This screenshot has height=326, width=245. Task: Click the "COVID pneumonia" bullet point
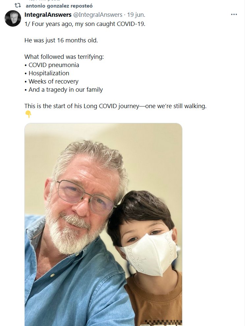(x=54, y=65)
